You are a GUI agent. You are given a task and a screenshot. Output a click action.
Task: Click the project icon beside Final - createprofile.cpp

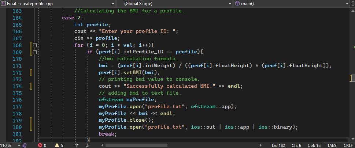tap(3, 4)
